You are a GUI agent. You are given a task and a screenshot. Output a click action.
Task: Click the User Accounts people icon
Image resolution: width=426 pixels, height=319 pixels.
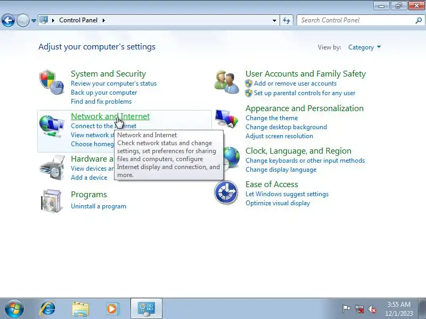pyautogui.click(x=227, y=82)
